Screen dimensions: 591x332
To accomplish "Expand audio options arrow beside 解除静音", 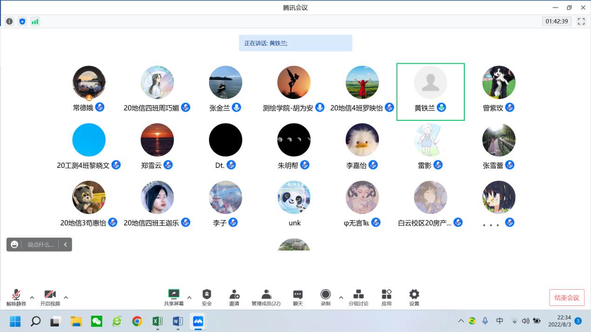I will pyautogui.click(x=32, y=298).
